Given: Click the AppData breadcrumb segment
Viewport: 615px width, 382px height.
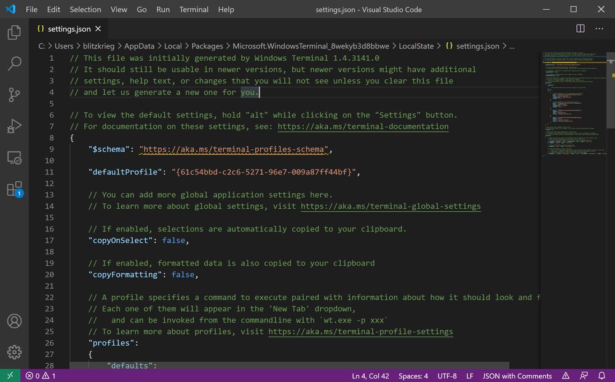Looking at the screenshot, I should (x=139, y=46).
